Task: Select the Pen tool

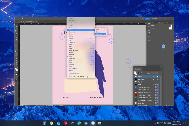Action: click(16, 40)
